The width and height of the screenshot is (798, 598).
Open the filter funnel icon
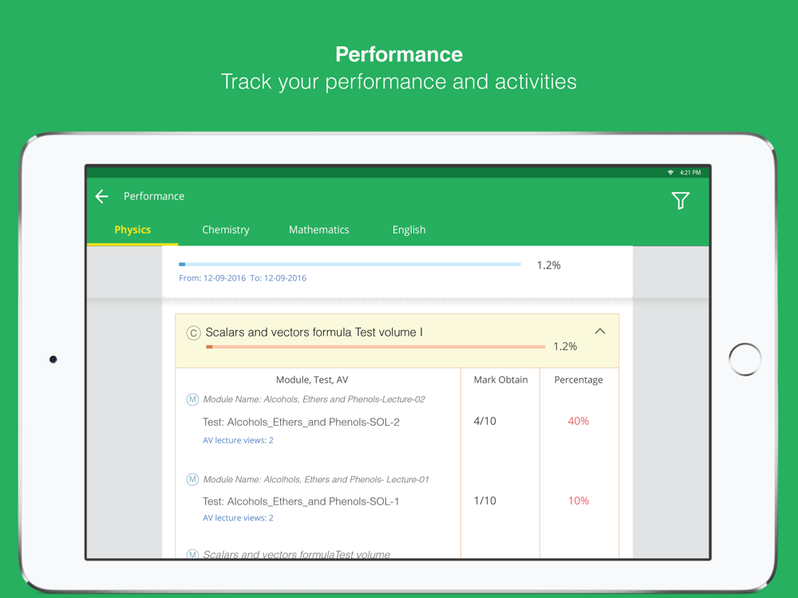click(680, 201)
